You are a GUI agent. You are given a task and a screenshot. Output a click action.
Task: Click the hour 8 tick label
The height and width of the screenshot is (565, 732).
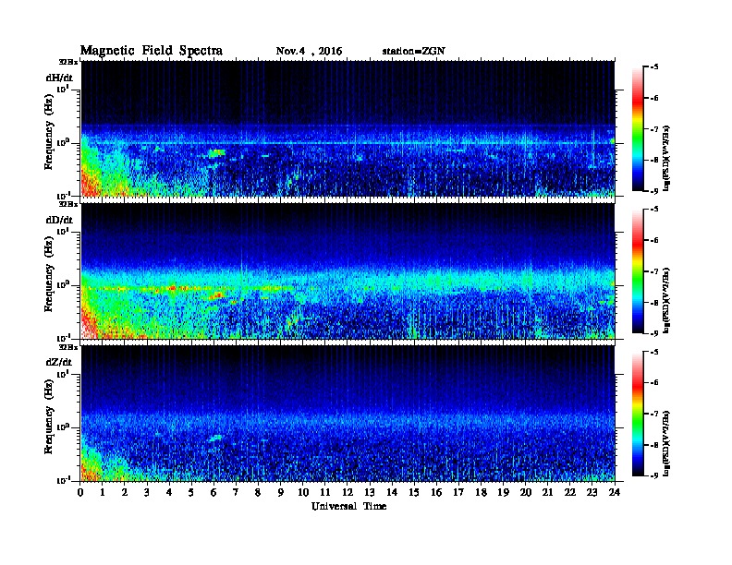click(259, 492)
